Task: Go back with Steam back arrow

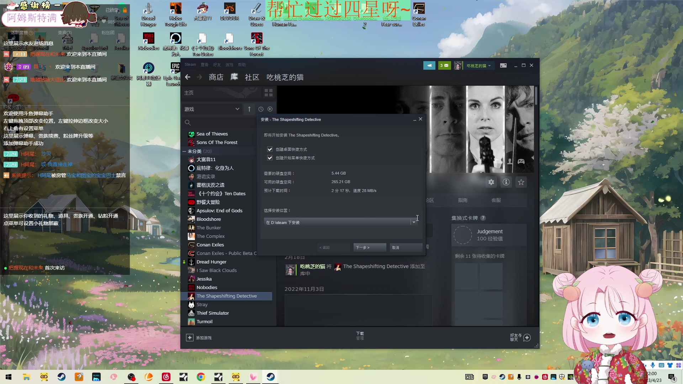Action: (x=188, y=77)
